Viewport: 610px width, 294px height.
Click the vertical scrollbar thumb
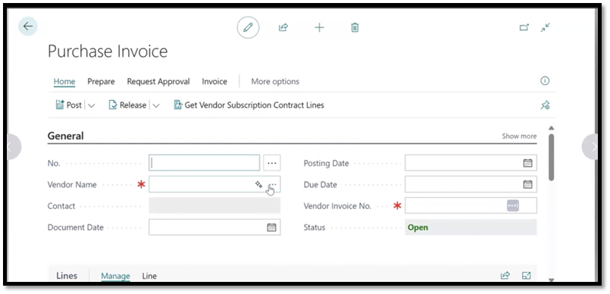tap(551, 158)
